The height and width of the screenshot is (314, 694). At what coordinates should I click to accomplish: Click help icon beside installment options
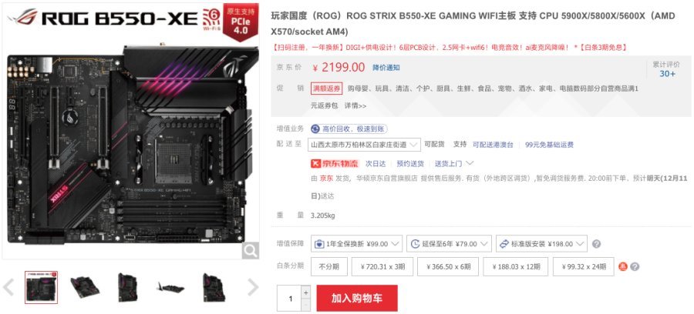tap(635, 267)
